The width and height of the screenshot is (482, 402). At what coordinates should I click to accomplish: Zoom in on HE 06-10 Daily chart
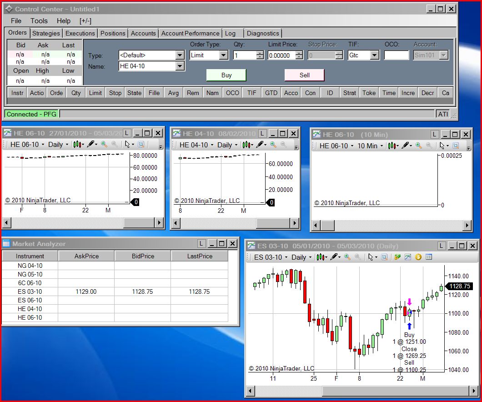[104, 145]
